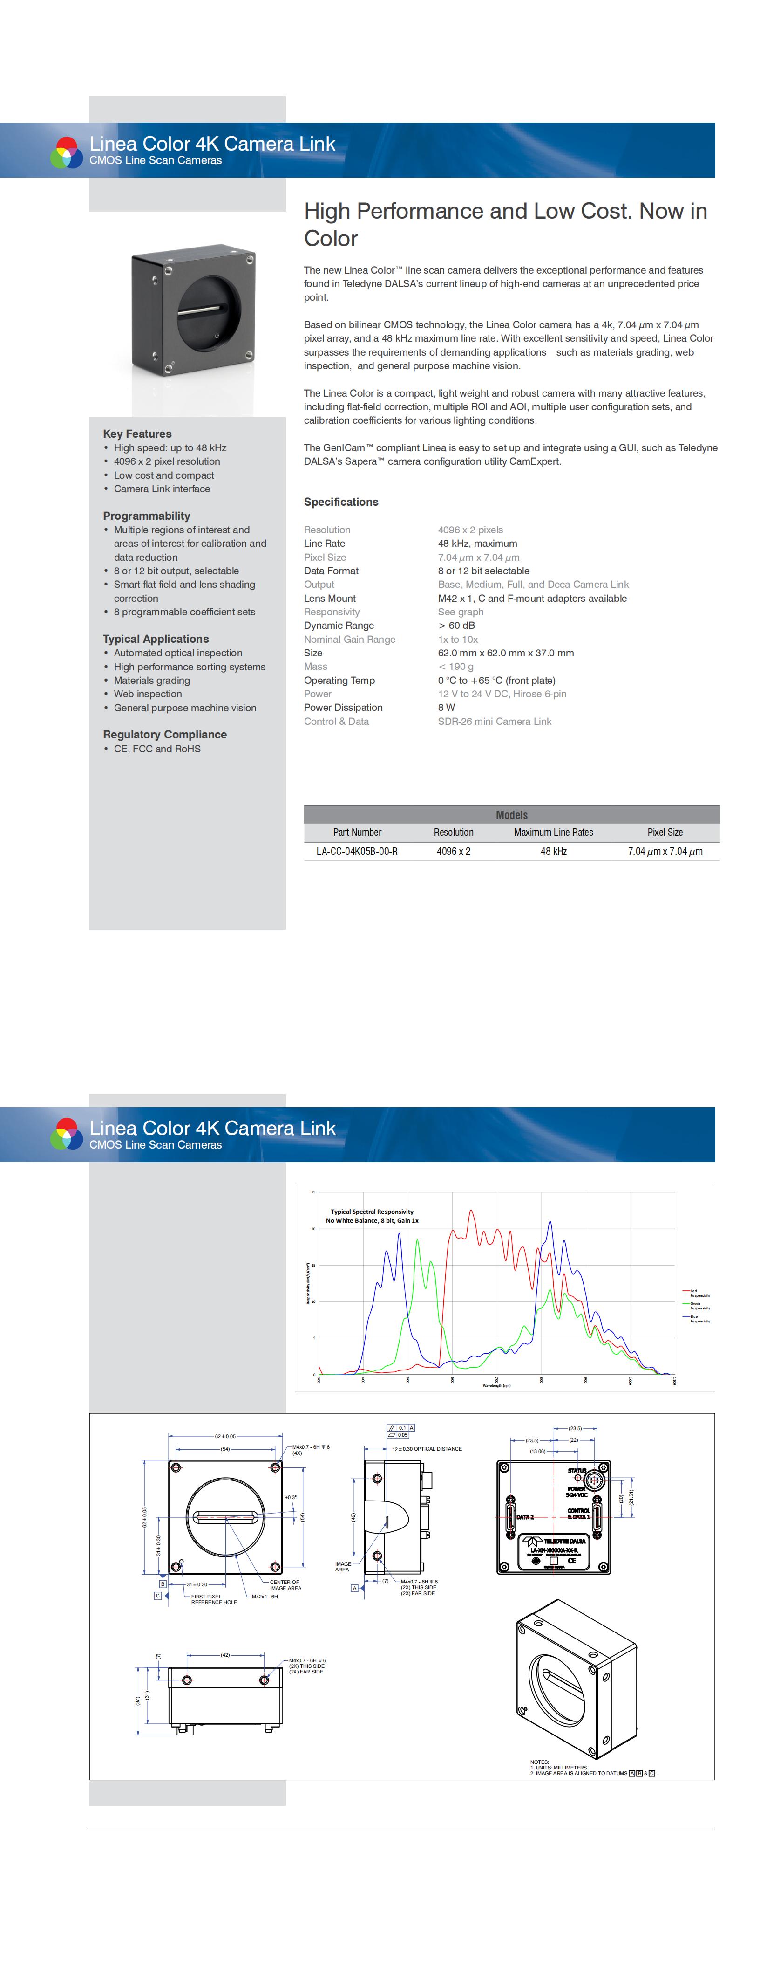Click '8 programmable coefficient sets' bullet

click(185, 612)
